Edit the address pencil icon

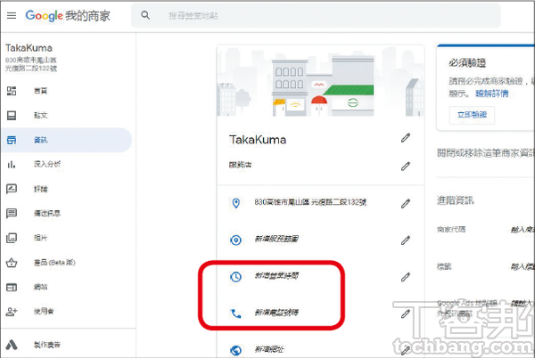click(406, 203)
